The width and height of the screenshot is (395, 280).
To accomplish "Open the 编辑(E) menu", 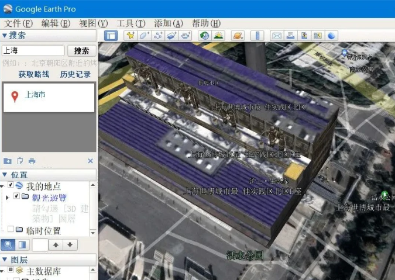I will click(x=56, y=23).
